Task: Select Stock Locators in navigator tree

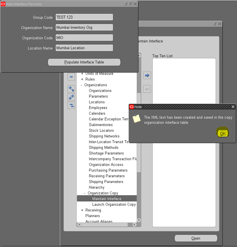Action: pos(101,130)
